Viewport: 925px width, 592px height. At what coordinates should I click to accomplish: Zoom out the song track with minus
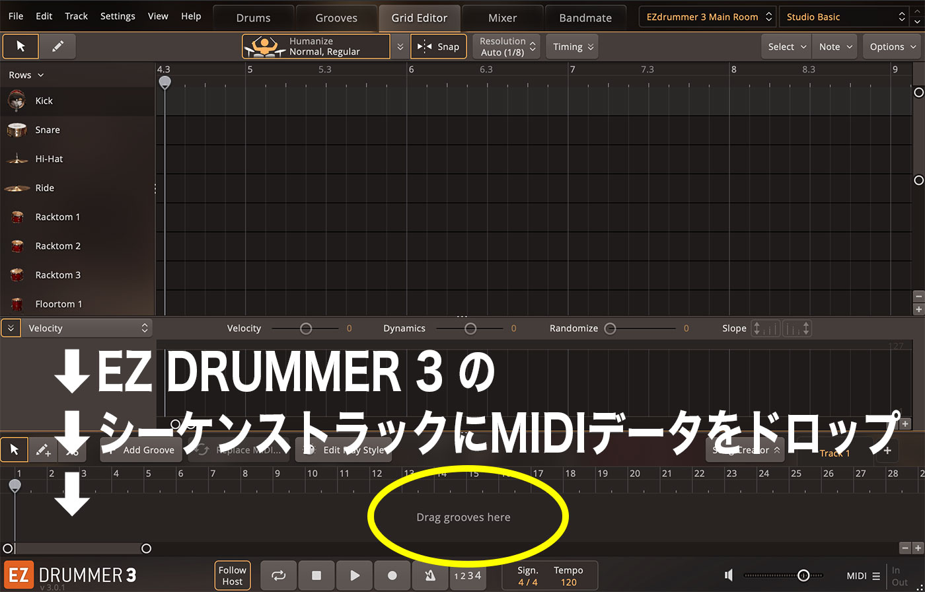(905, 548)
